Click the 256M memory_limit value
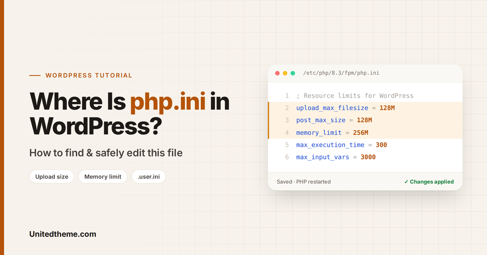Image resolution: width=487 pixels, height=255 pixels. coord(361,133)
